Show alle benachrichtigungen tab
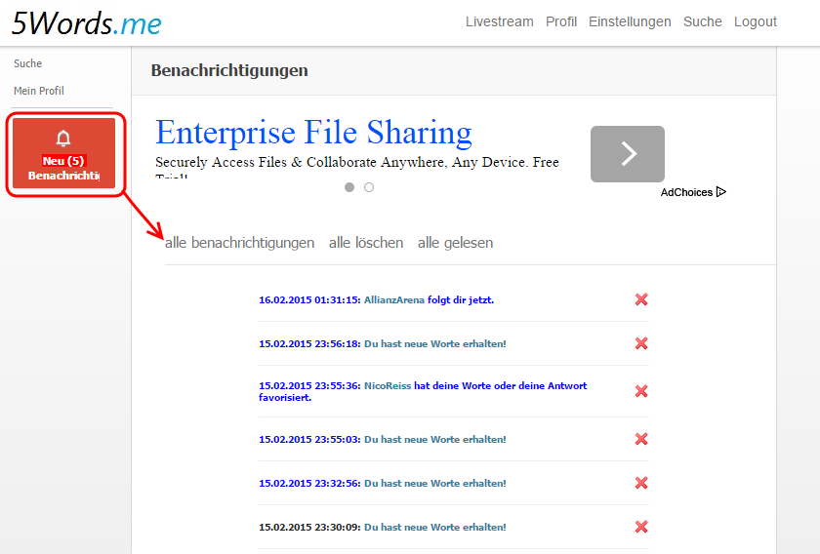The height and width of the screenshot is (554, 820). click(x=239, y=243)
